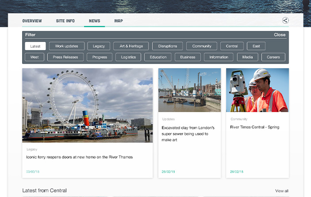This screenshot has height=197, width=311.
Task: Click the surveyors photo thumbnail
Action: pos(257,90)
